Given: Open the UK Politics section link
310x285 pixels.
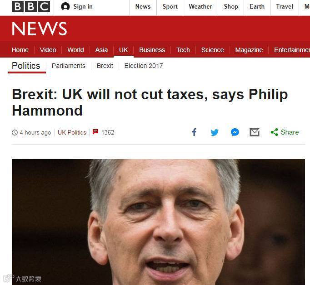Looking at the screenshot, I should click(x=72, y=132).
